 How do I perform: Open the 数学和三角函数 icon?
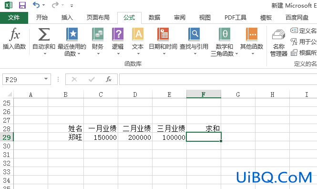point(224,34)
